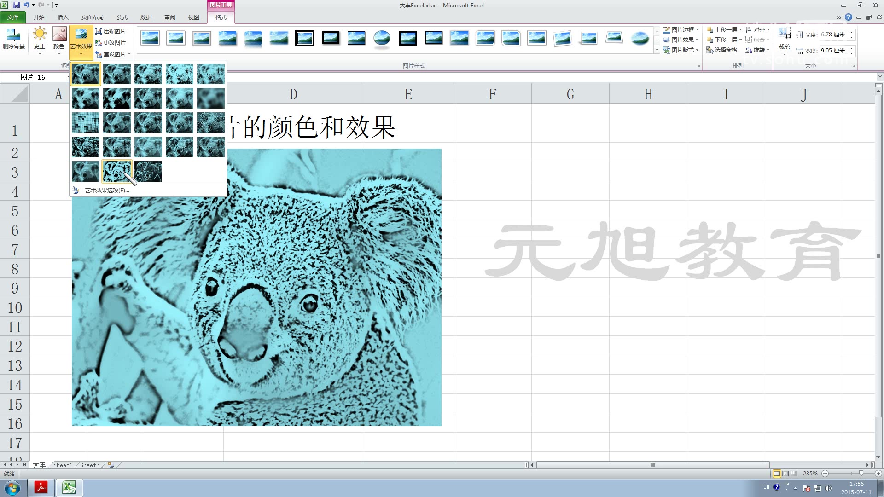Open the Picture Border (图片边框) dropdown

pos(681,29)
